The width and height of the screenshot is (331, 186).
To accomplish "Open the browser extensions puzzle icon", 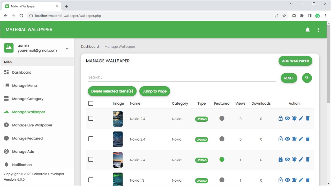I will tap(302, 16).
